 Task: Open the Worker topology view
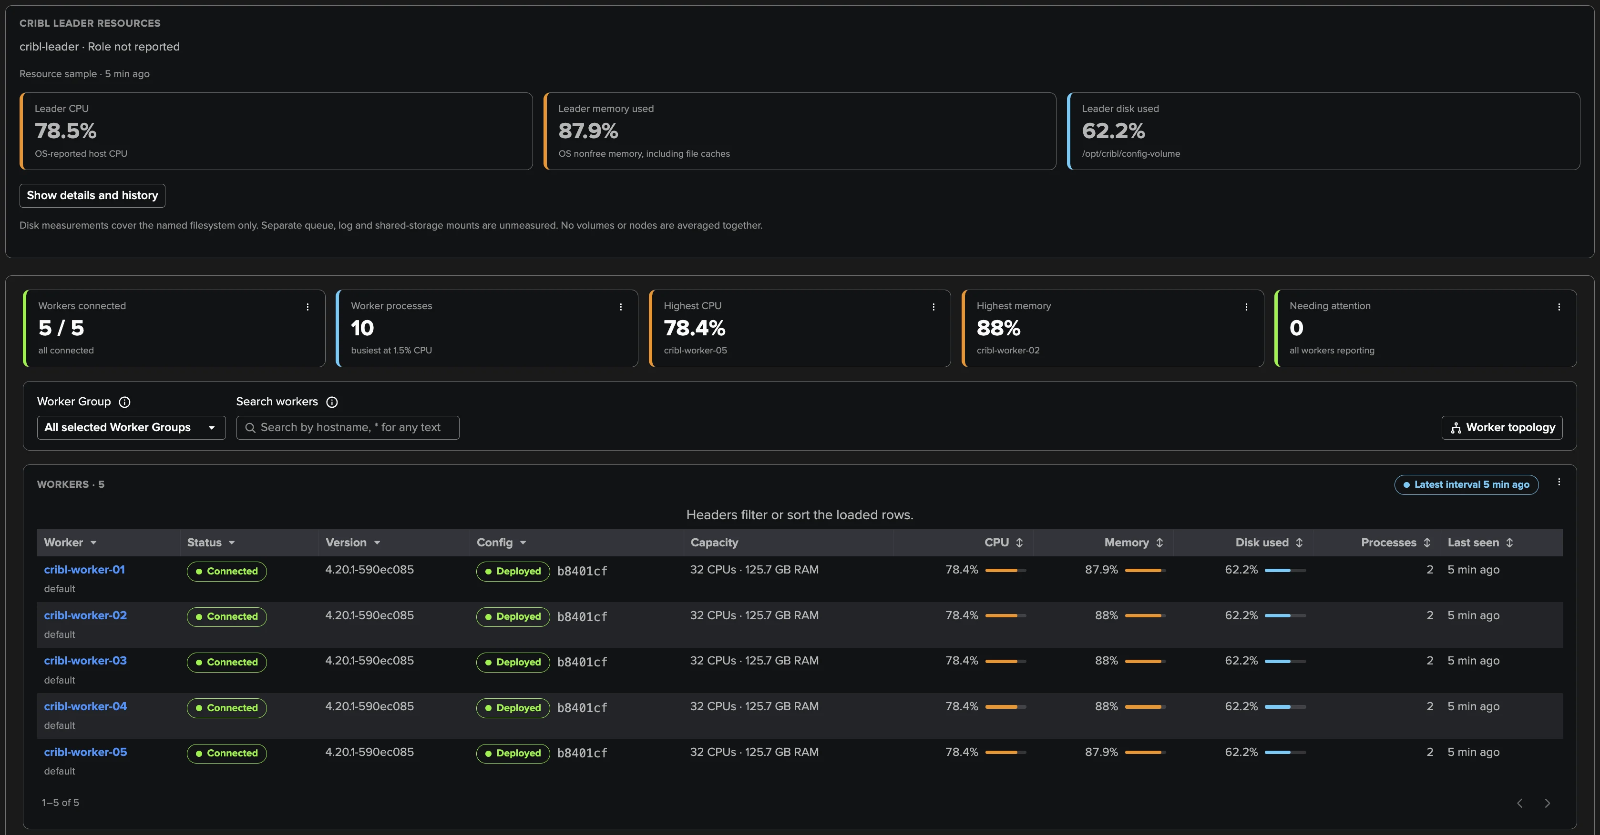pos(1502,427)
